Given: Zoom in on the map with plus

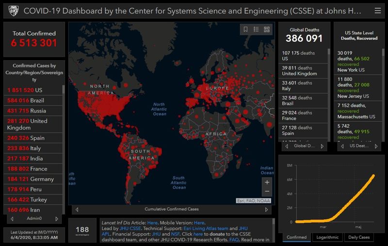Looking at the screenshot, I should (267, 182).
